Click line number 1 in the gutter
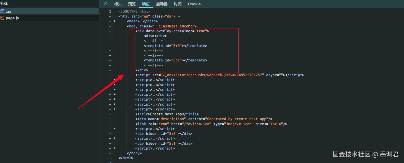 click(x=110, y=11)
